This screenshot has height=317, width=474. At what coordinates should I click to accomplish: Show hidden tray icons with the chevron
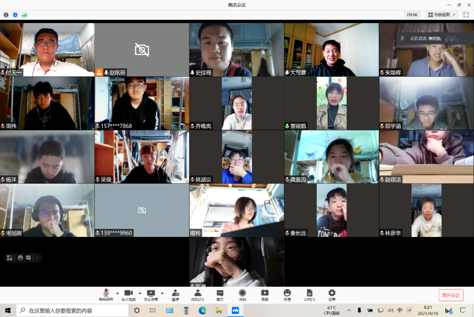(x=349, y=310)
